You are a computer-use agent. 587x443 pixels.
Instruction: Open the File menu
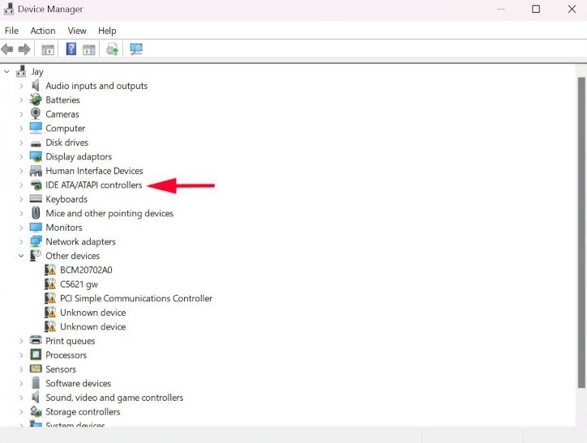[11, 31]
